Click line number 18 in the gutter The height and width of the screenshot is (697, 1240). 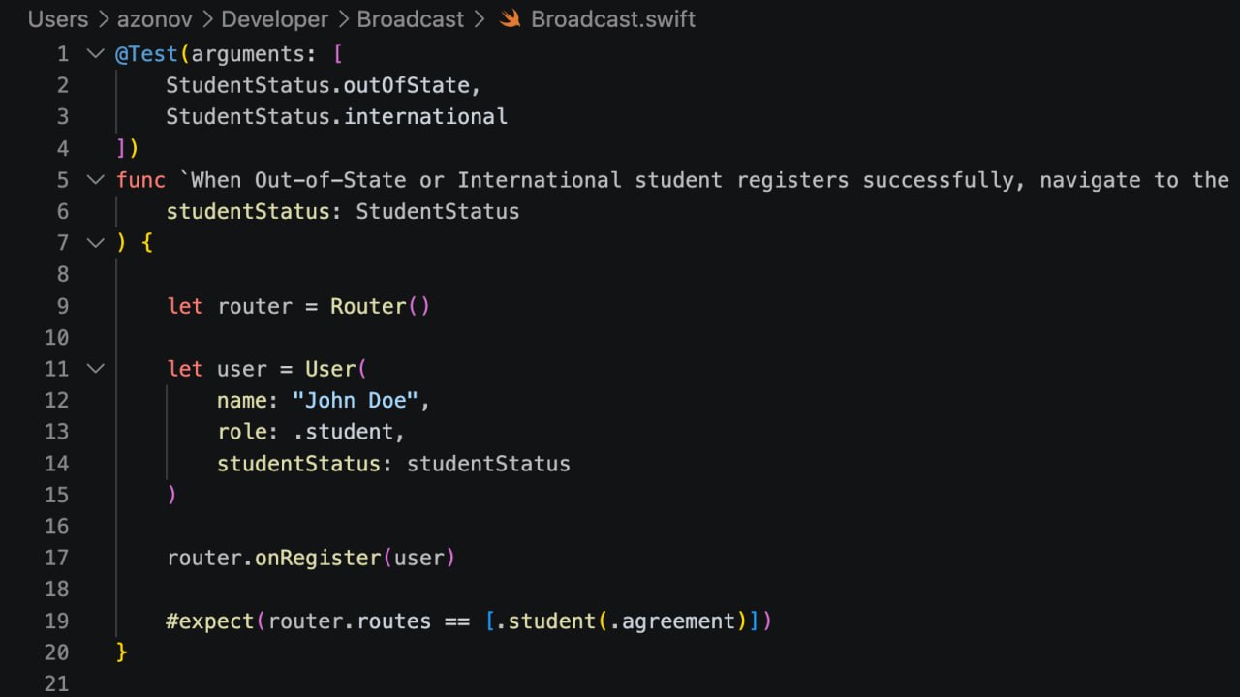click(x=57, y=589)
